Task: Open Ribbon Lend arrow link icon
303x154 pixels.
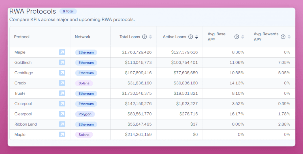Action: (x=62, y=124)
